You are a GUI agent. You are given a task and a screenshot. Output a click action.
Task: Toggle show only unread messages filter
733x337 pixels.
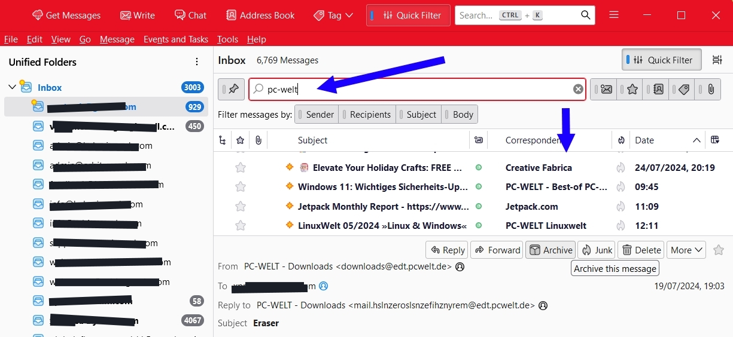click(x=604, y=89)
